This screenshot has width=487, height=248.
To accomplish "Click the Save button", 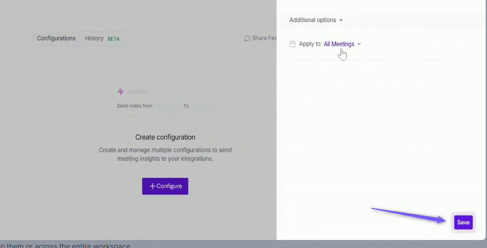I will [463, 222].
